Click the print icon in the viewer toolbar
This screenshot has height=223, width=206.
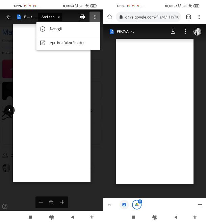coord(82,17)
